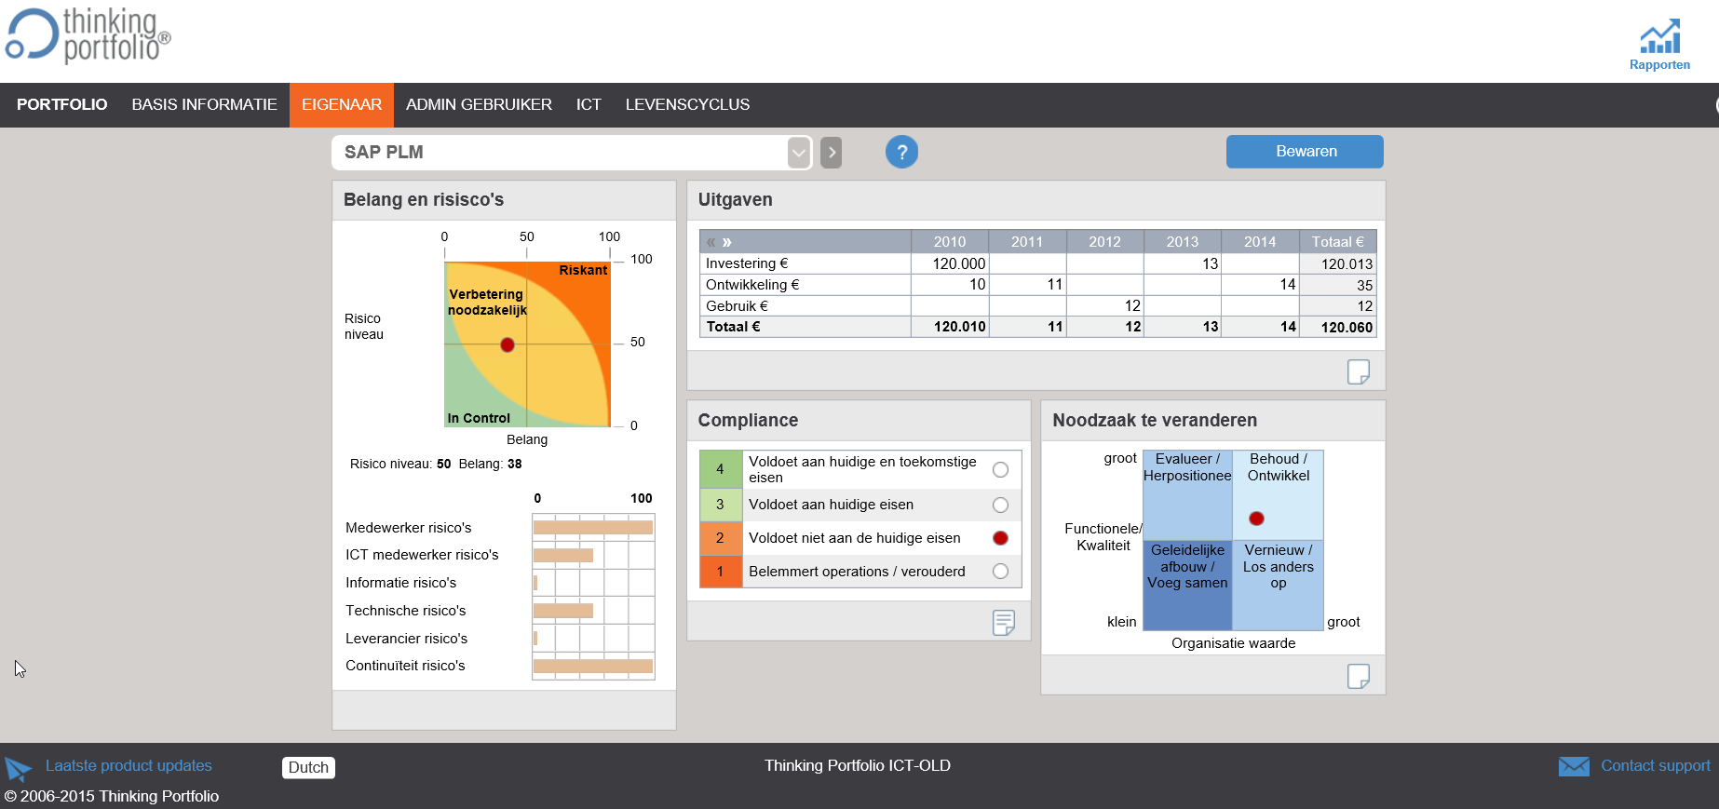Click Ontwikkeling 2011 cell value 11
Screen dimensions: 1719x809
click(x=1027, y=285)
